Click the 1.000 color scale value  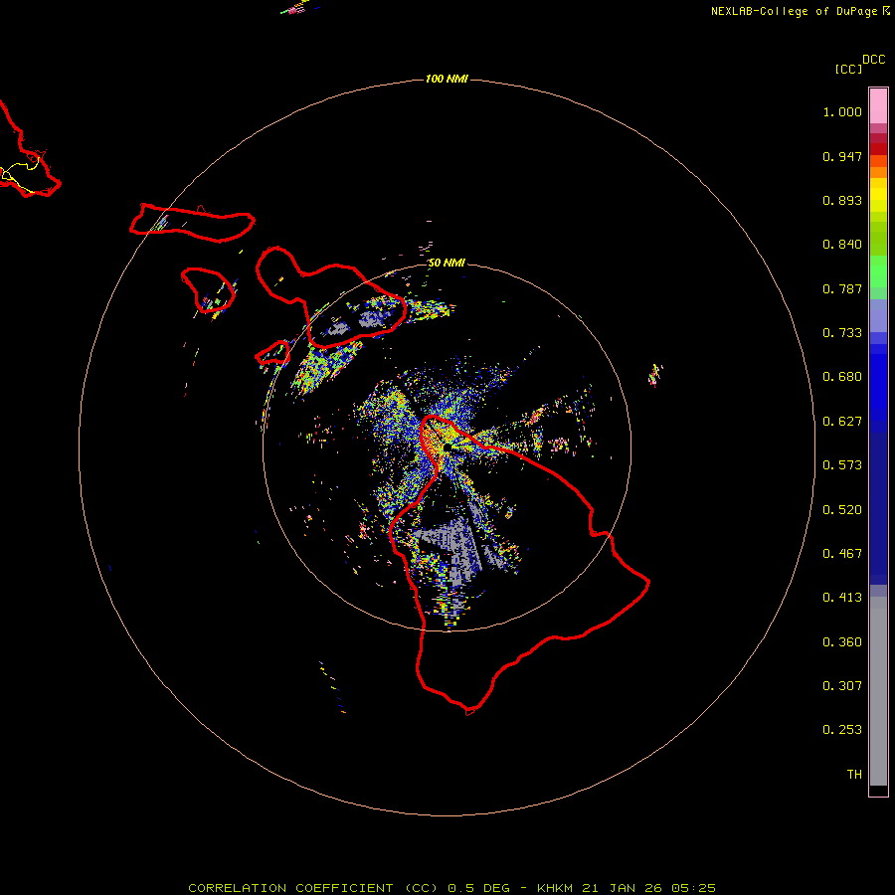click(842, 111)
